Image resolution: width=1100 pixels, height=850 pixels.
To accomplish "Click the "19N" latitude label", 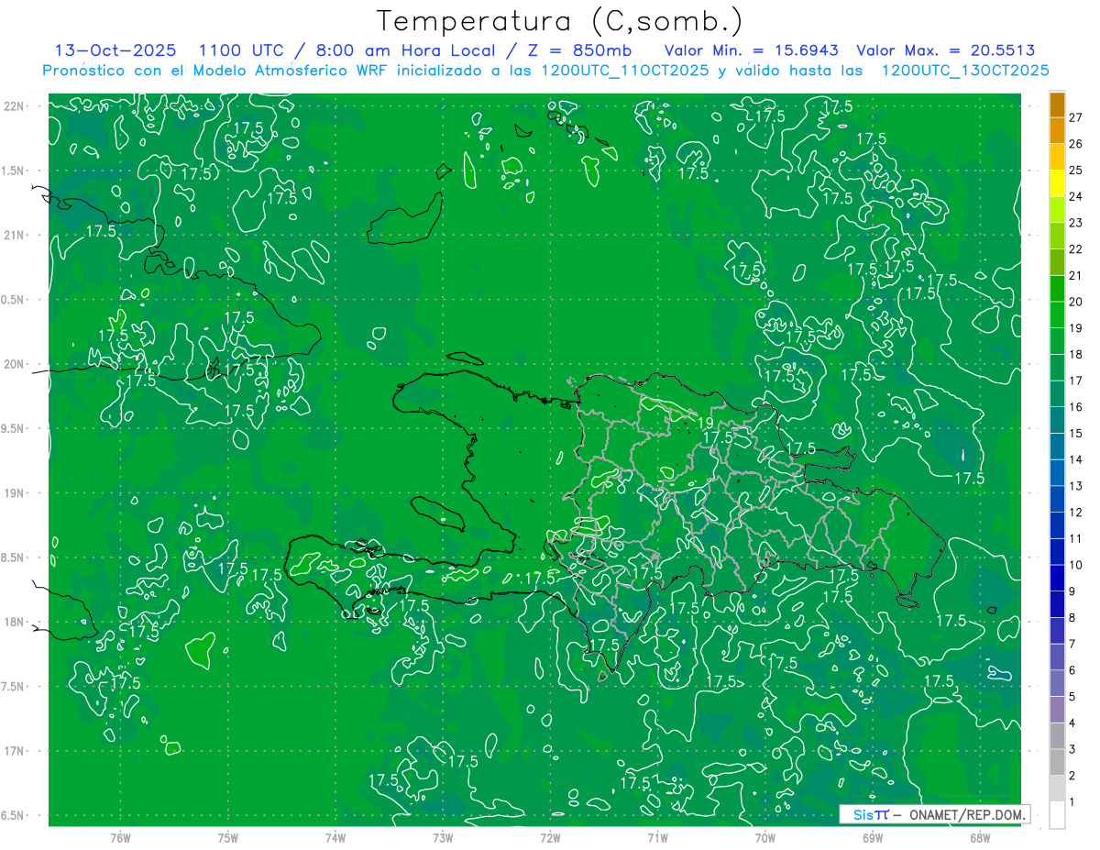I will click(16, 492).
